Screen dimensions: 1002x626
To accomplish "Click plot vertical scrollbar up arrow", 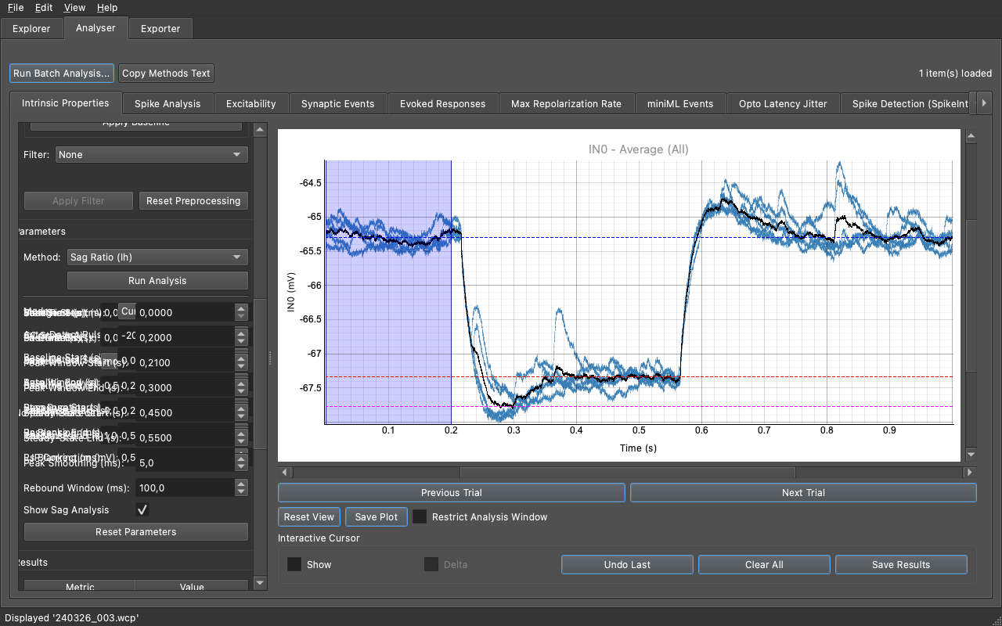I will point(971,136).
